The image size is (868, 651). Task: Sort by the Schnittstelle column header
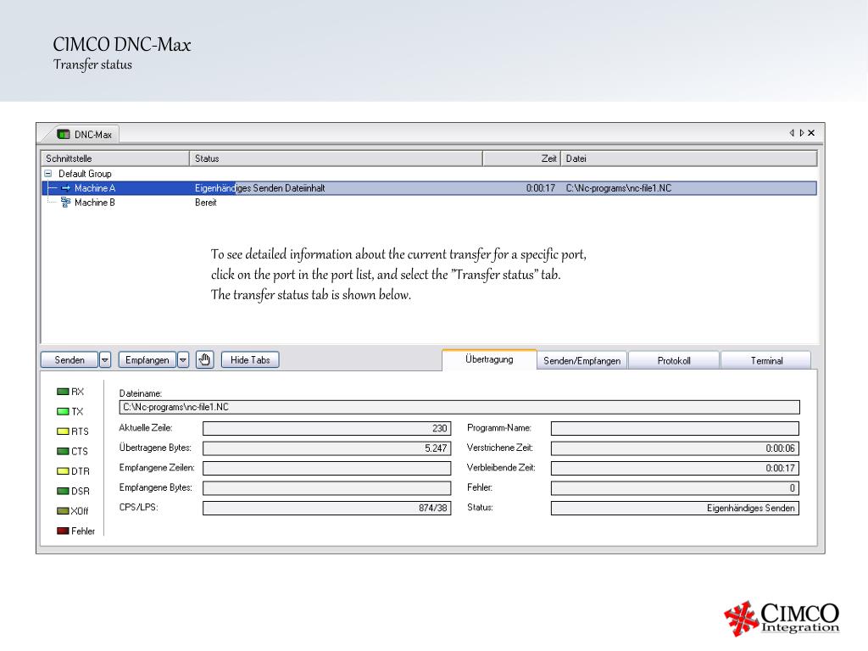pos(115,159)
